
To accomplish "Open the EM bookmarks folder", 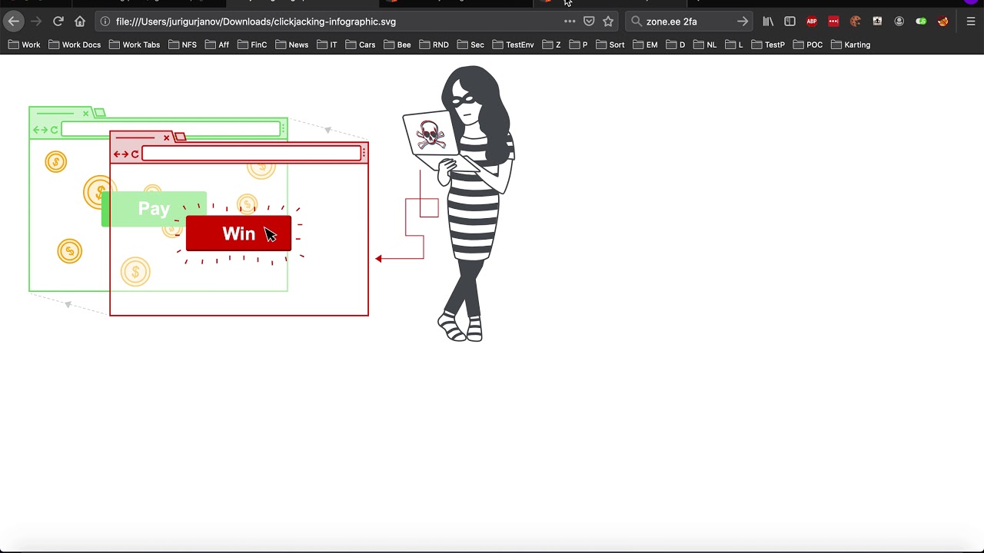I will pos(645,45).
